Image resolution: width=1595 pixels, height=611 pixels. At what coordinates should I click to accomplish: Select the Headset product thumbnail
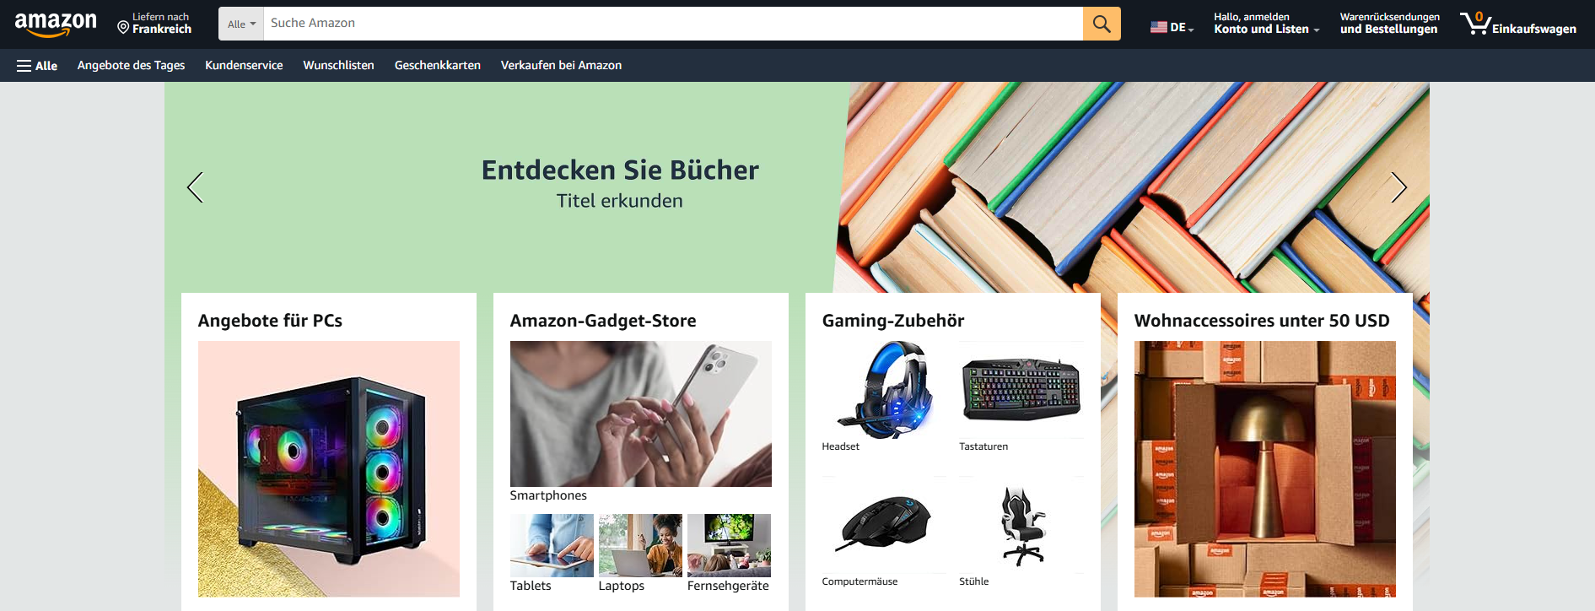883,390
